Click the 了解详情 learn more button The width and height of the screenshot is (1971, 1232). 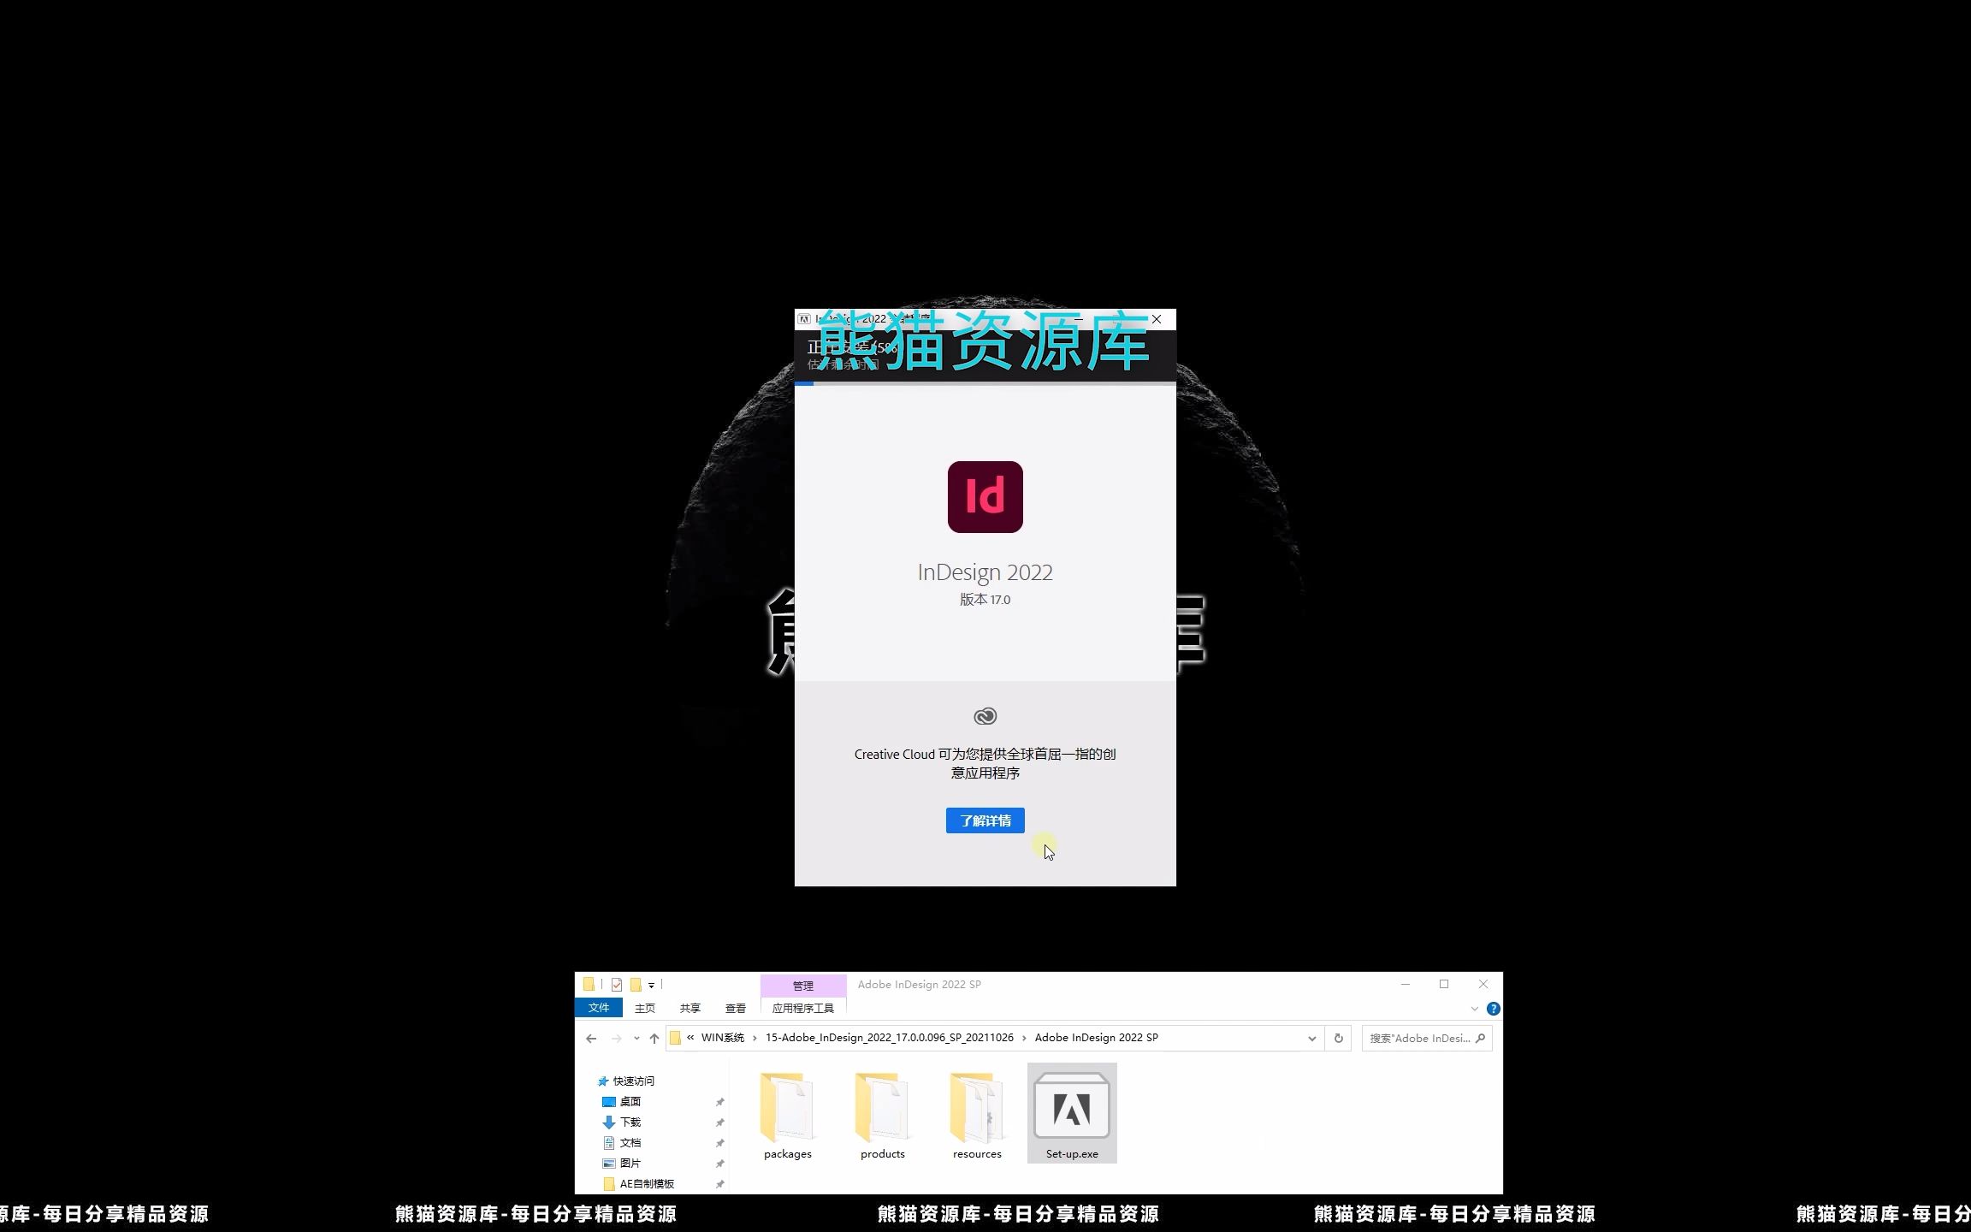pos(985,819)
